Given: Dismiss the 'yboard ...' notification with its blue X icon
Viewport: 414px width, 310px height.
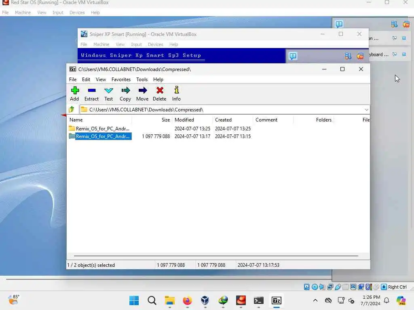Looking at the screenshot, I should coord(404,54).
